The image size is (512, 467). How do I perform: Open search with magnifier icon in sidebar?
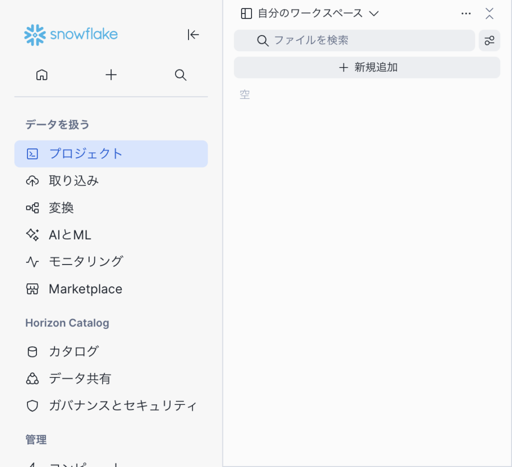click(180, 75)
